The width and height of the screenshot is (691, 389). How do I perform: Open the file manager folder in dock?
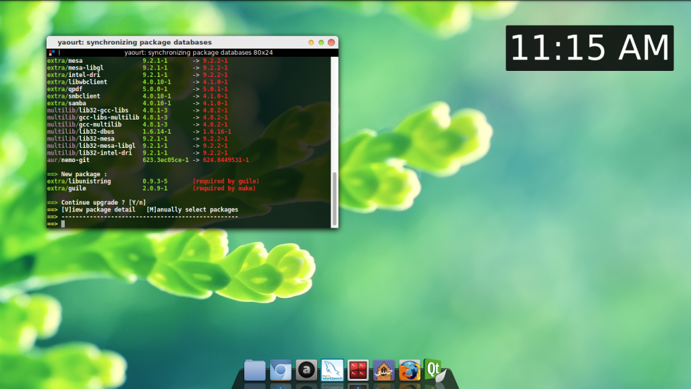(254, 371)
